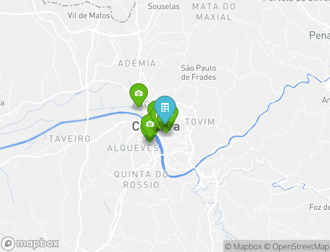Click the Pena label at right edge
Viewport: 330px width, 252px height.
pyautogui.click(x=319, y=35)
